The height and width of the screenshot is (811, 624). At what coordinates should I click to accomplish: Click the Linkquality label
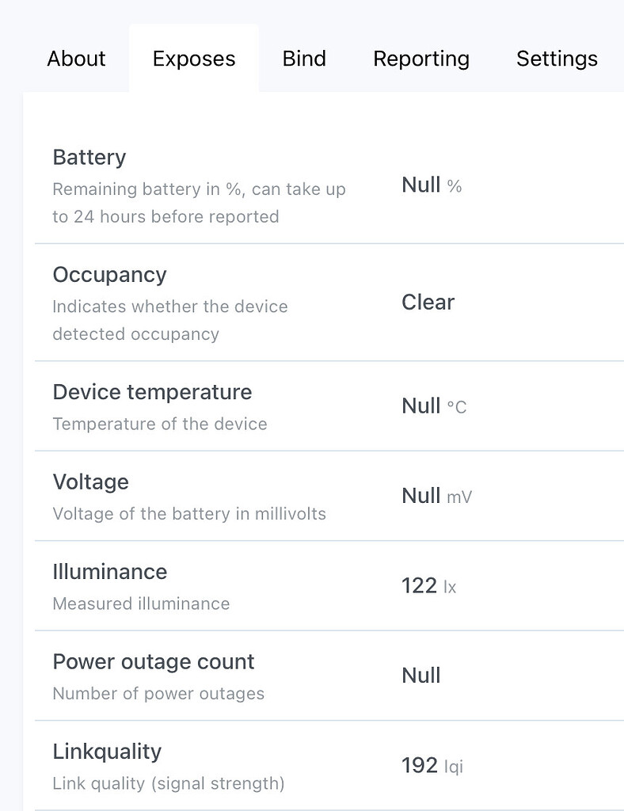(x=107, y=751)
